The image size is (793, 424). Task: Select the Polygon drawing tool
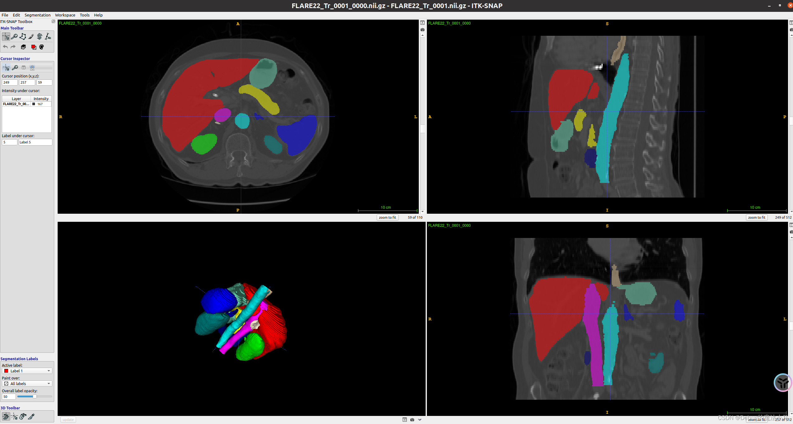pyautogui.click(x=23, y=37)
